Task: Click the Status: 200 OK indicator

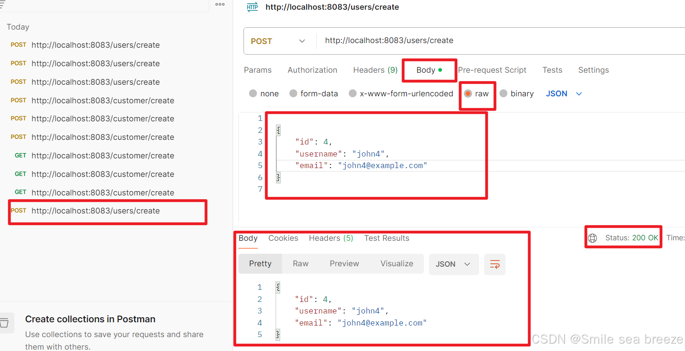Action: 632,238
